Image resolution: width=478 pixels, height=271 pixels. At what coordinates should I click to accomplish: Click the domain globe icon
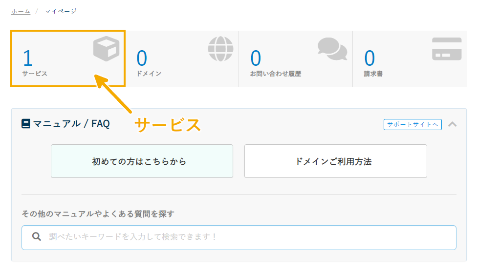pos(221,49)
